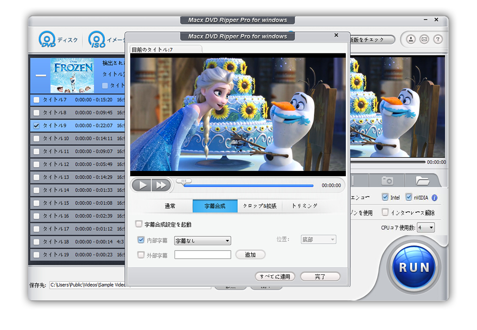Enable 字幕合成設定を起動 checkbox

click(139, 224)
